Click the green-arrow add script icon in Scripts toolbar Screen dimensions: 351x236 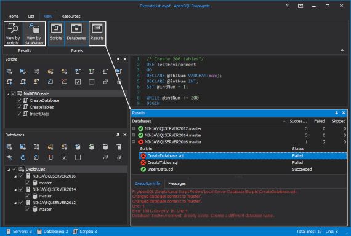tap(92, 71)
